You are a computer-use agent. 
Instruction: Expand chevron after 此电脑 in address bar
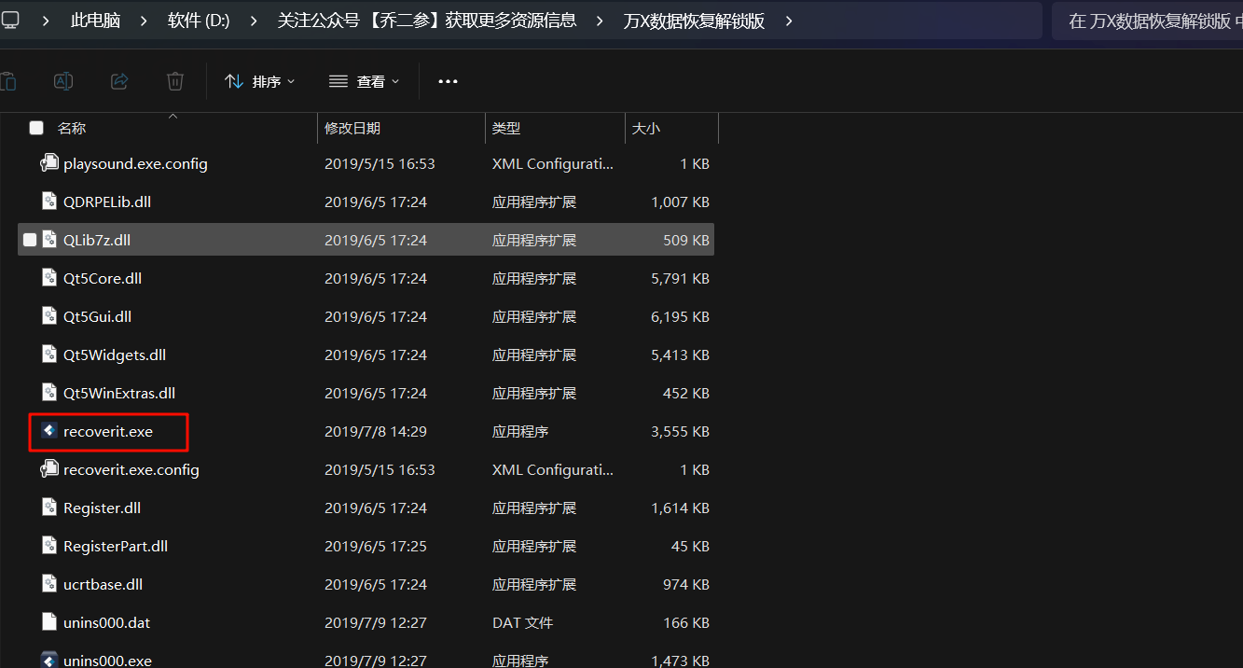pos(144,21)
